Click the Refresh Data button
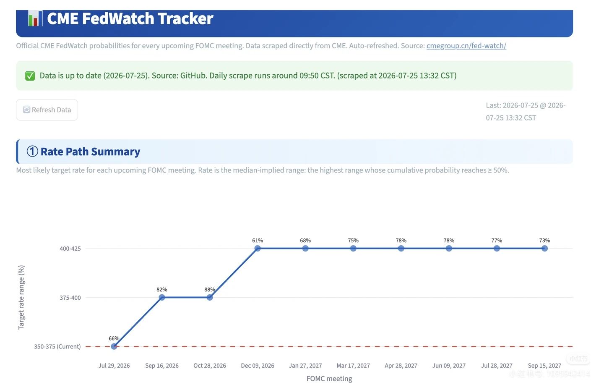 [x=47, y=110]
